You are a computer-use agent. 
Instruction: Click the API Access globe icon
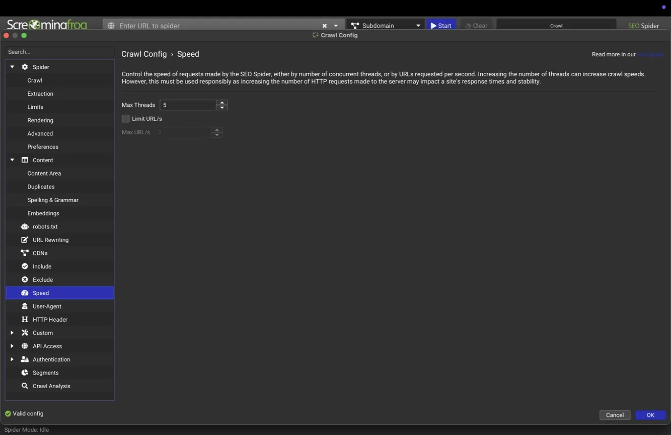tap(24, 346)
